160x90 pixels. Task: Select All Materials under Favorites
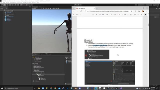(38, 58)
